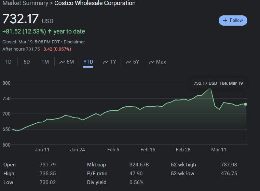This screenshot has width=260, height=191.
Task: Click the 52-wk low label
Action: click(x=182, y=174)
